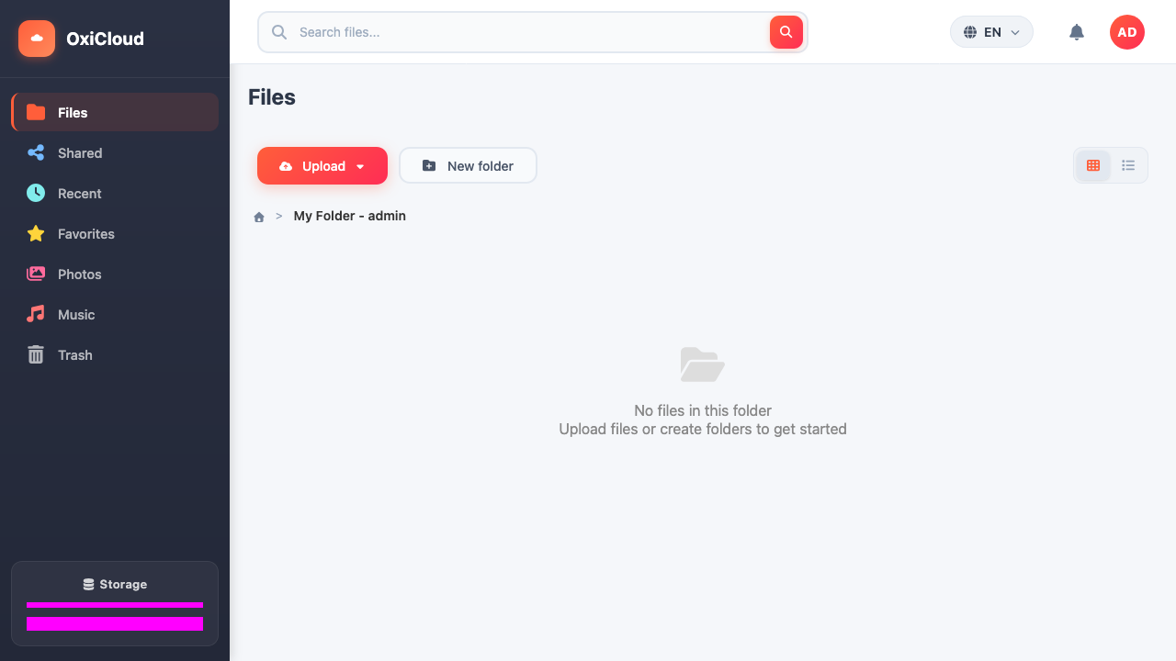The width and height of the screenshot is (1176, 661).
Task: Click the red search magnifier button
Action: 786,32
